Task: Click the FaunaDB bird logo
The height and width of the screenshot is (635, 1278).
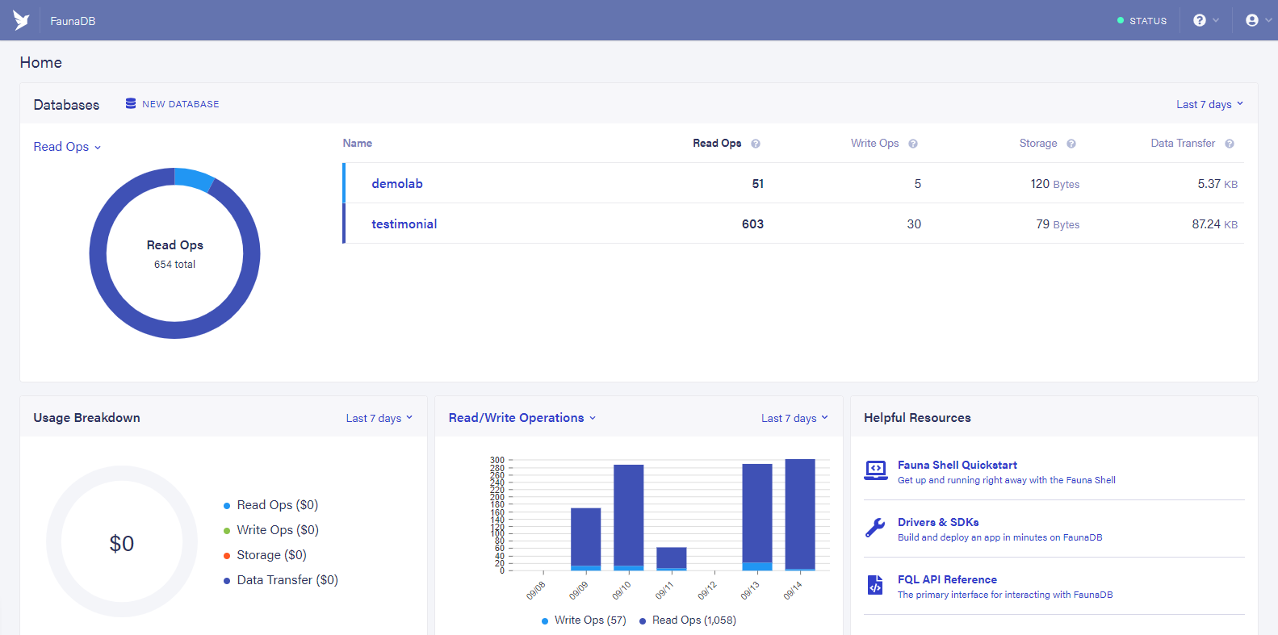Action: (x=21, y=20)
